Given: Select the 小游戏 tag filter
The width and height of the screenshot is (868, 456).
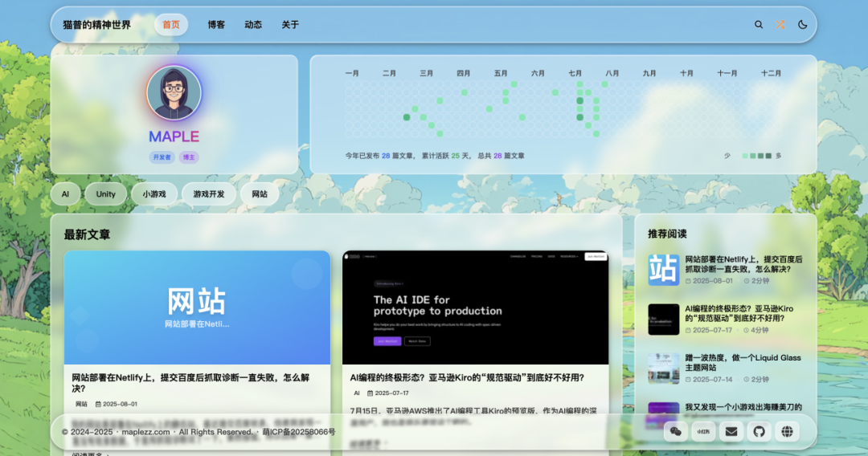Looking at the screenshot, I should click(154, 194).
